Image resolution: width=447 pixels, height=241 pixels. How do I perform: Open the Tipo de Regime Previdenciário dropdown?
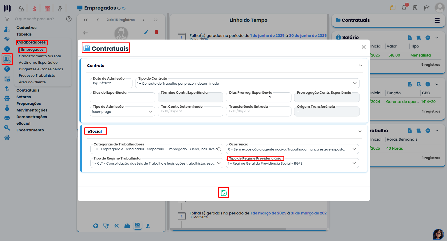pos(292,163)
